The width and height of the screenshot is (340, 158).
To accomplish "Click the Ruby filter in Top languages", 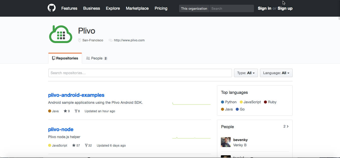I will (270, 102).
